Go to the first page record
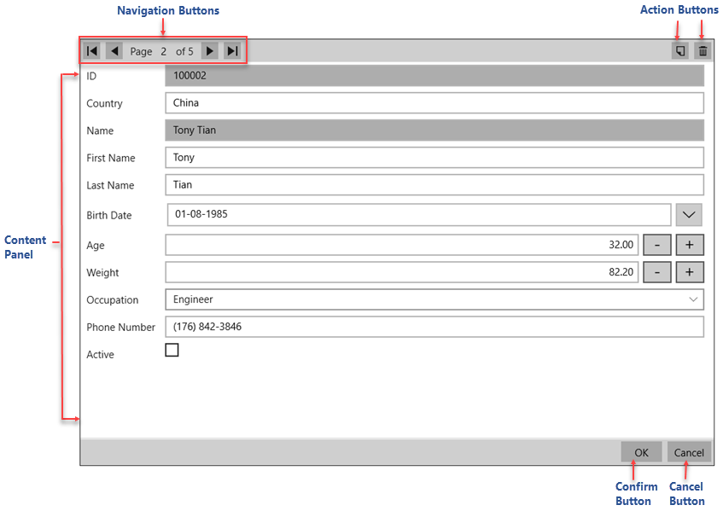Image resolution: width=723 pixels, height=511 pixels. (x=91, y=51)
